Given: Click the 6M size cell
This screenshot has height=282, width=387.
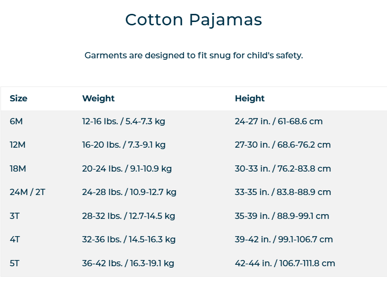Looking at the screenshot, I should click(16, 121).
